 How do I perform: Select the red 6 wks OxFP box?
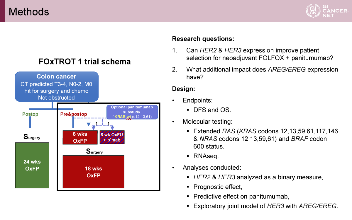pos(80,137)
